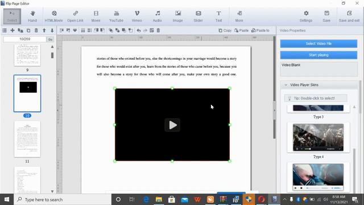Click the Video:Blank text field

click(x=318, y=69)
